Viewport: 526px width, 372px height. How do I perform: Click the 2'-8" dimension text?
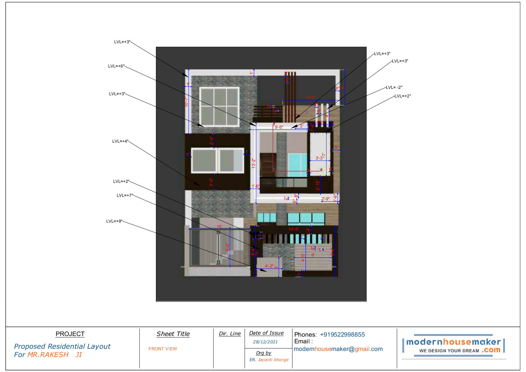point(211,182)
